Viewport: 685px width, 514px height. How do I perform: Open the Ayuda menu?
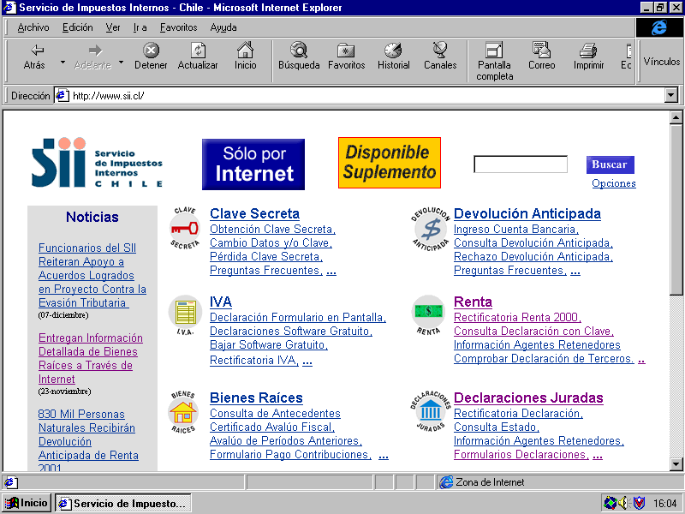223,27
